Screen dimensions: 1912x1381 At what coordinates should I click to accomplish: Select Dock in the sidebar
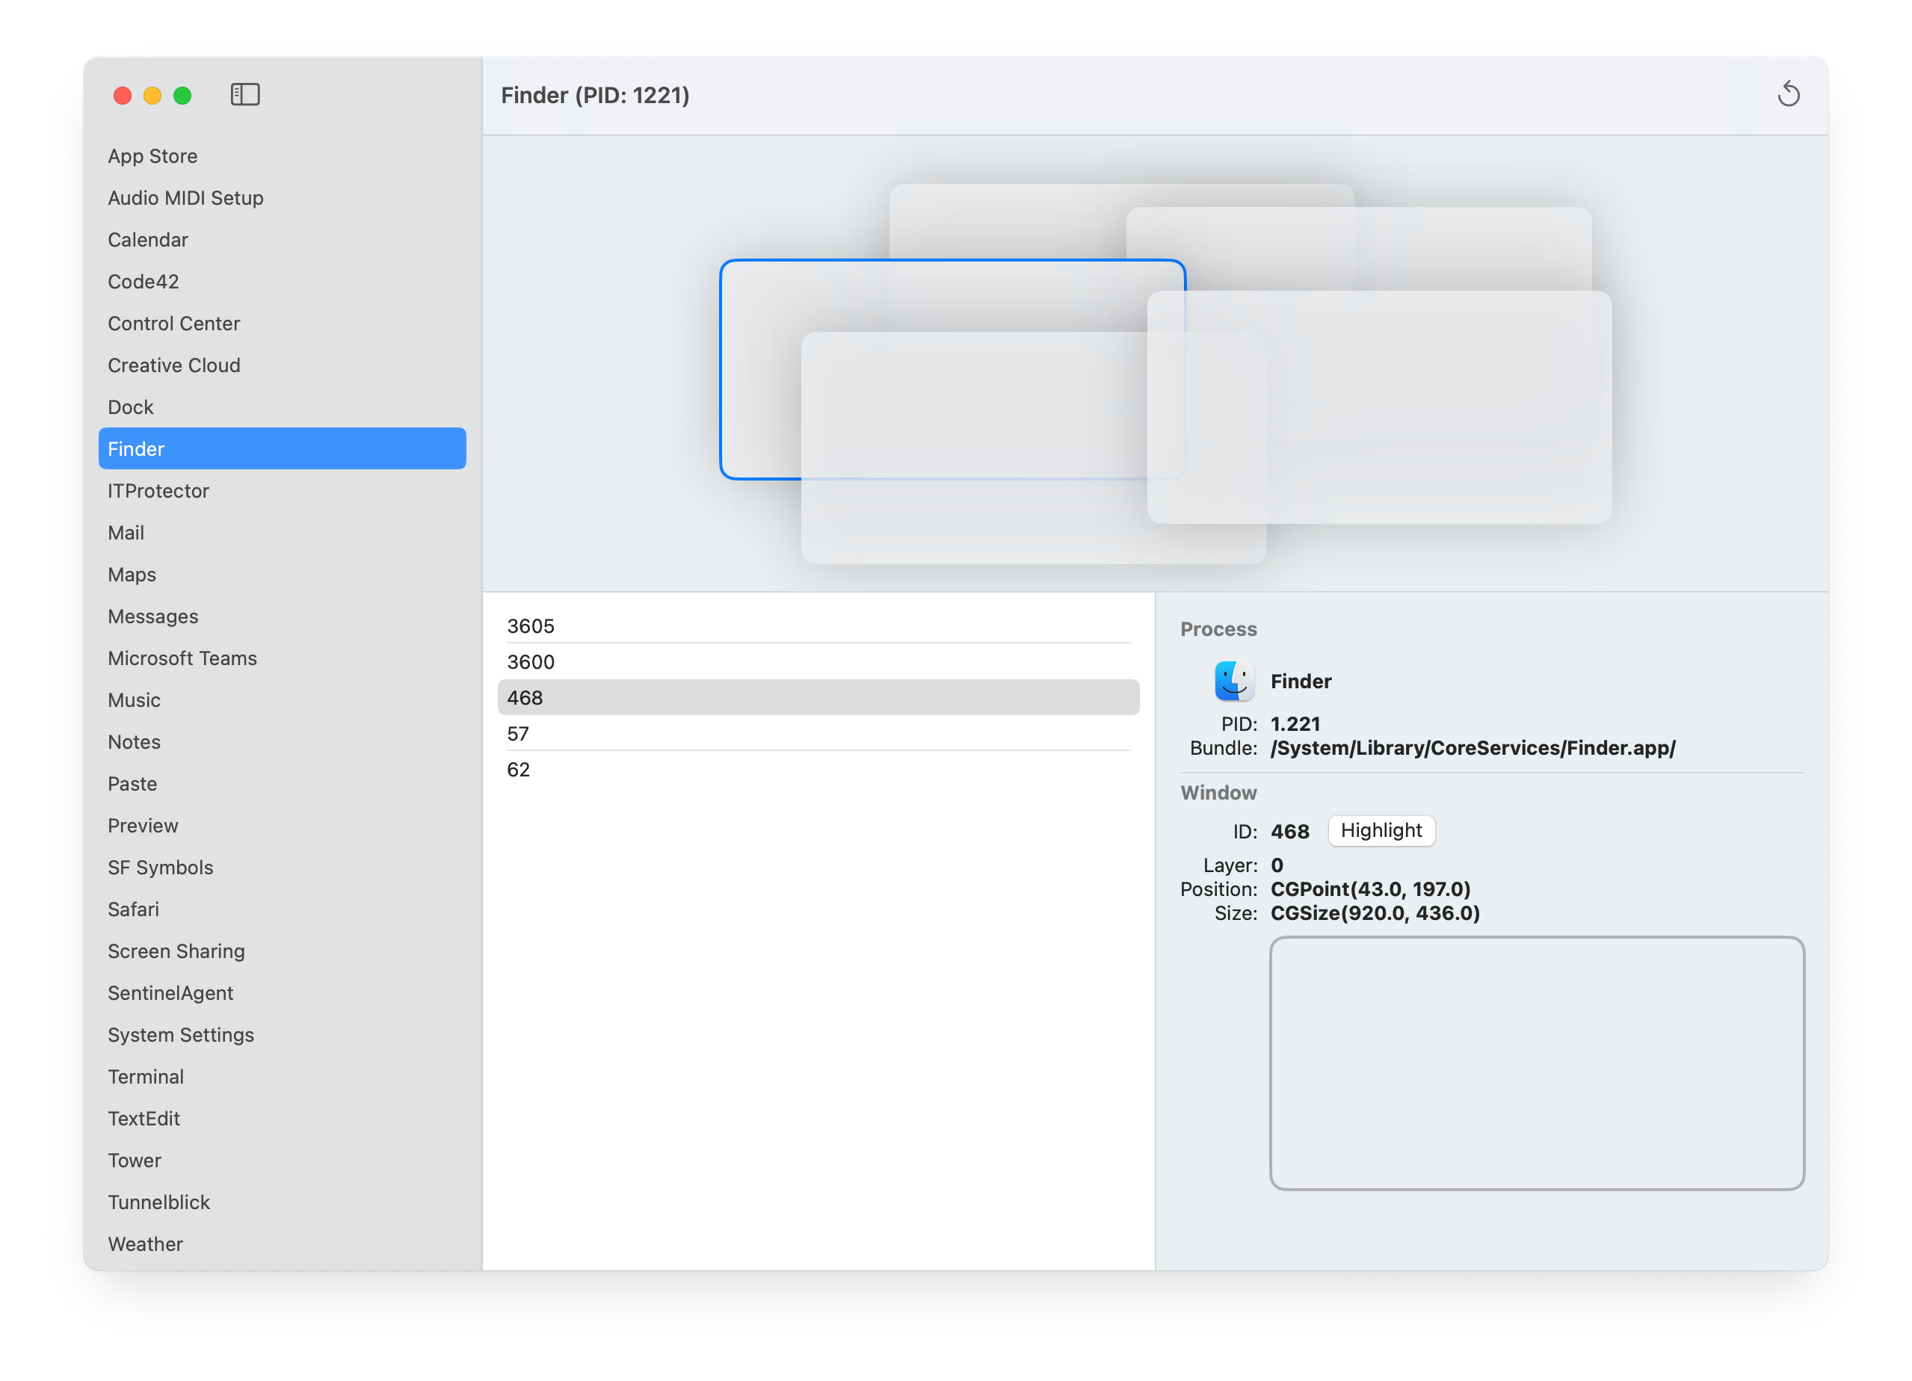pos(283,407)
